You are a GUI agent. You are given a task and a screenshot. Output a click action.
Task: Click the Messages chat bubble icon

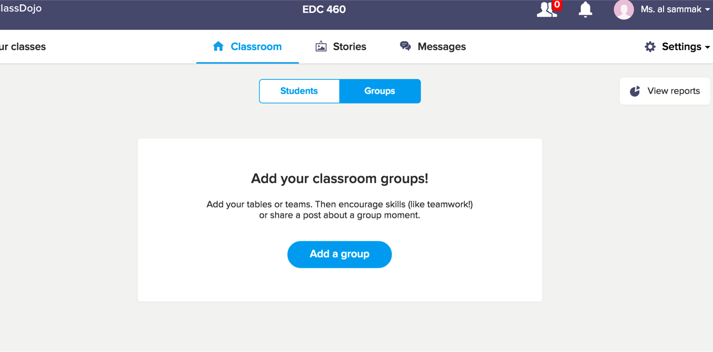tap(405, 46)
